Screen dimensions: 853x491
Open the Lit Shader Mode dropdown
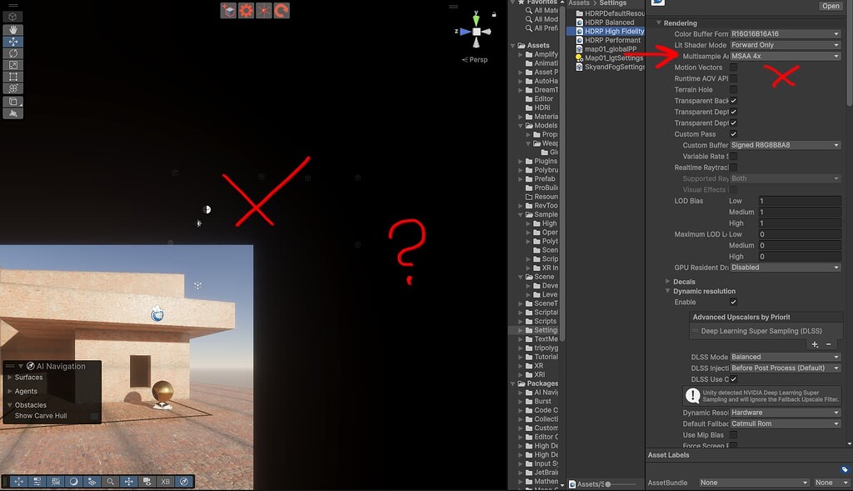(x=784, y=44)
